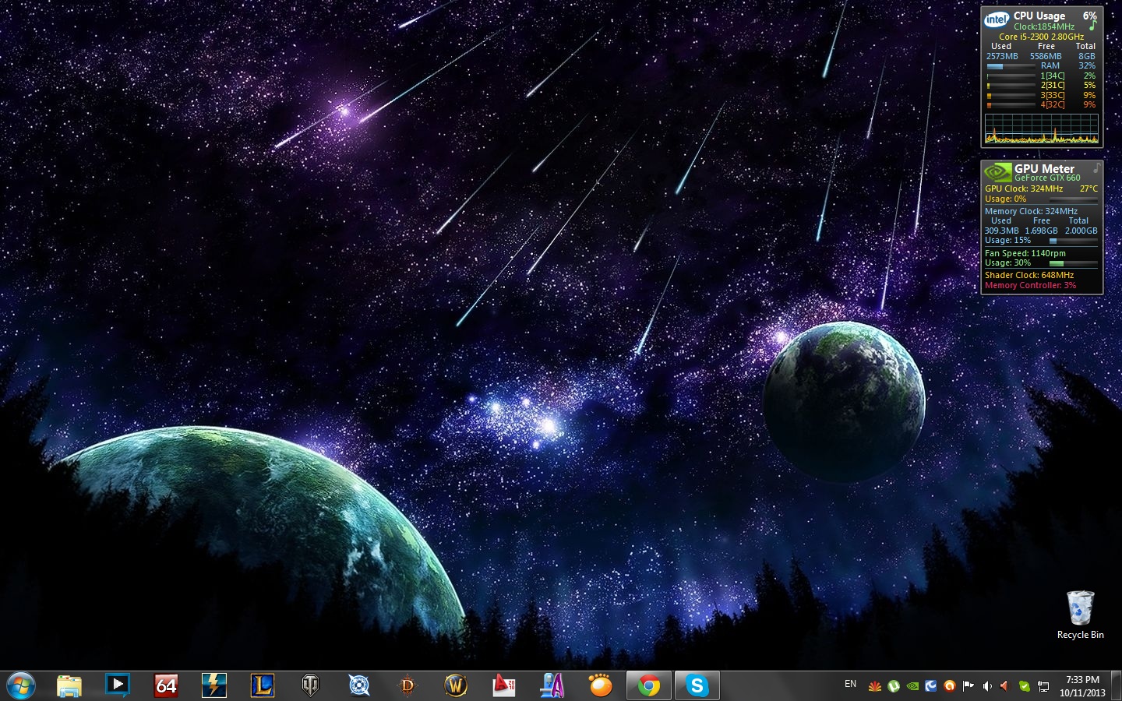Viewport: 1122px width, 701px height.
Task: Open the green uTorrent tray icon
Action: [x=894, y=686]
